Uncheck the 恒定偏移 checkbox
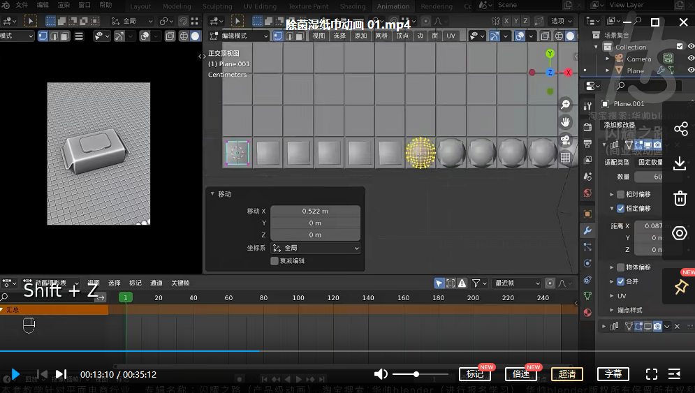Viewport: 695px width, 393px height. click(620, 209)
